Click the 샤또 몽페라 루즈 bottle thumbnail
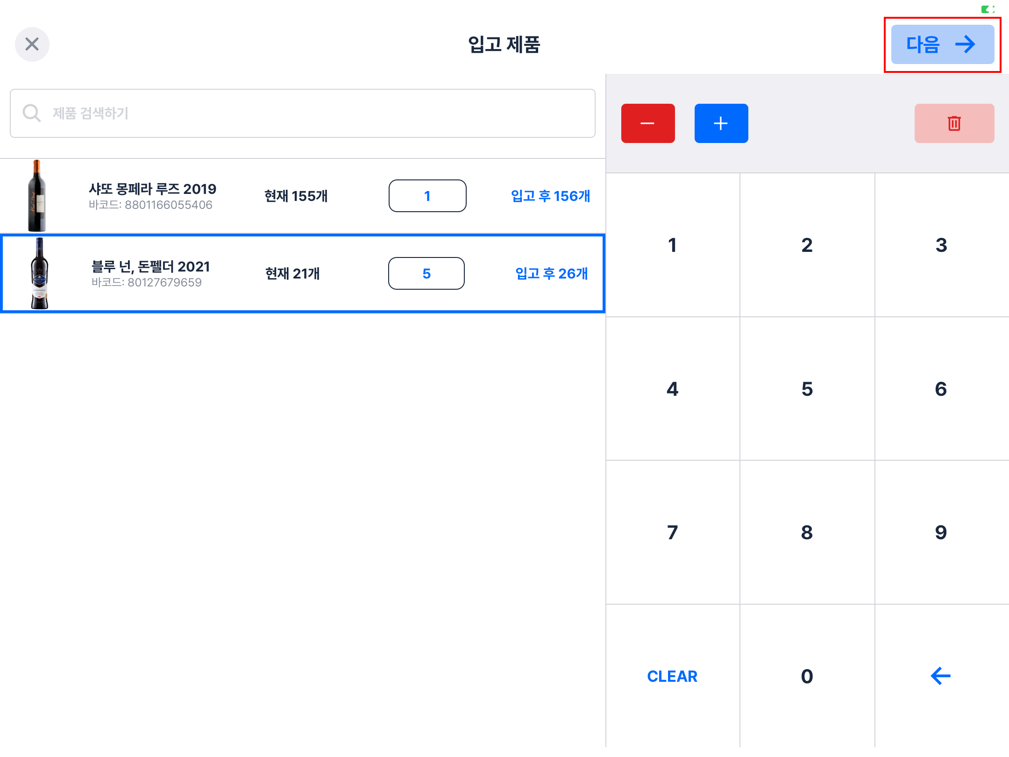 (x=37, y=196)
